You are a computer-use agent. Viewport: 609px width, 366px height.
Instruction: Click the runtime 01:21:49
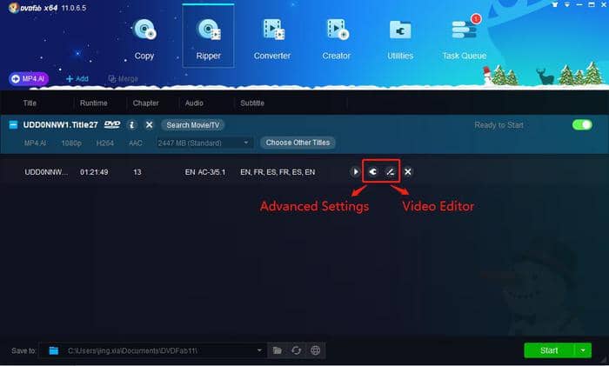coord(94,172)
